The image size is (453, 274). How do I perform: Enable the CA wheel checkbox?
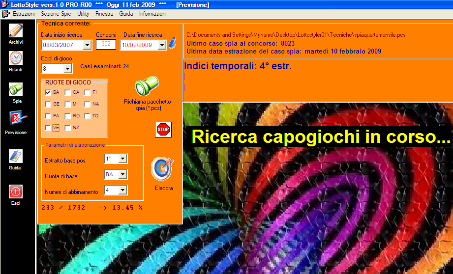(x=67, y=92)
